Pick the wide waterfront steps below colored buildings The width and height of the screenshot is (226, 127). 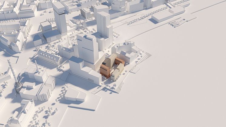pyautogui.click(x=119, y=87)
